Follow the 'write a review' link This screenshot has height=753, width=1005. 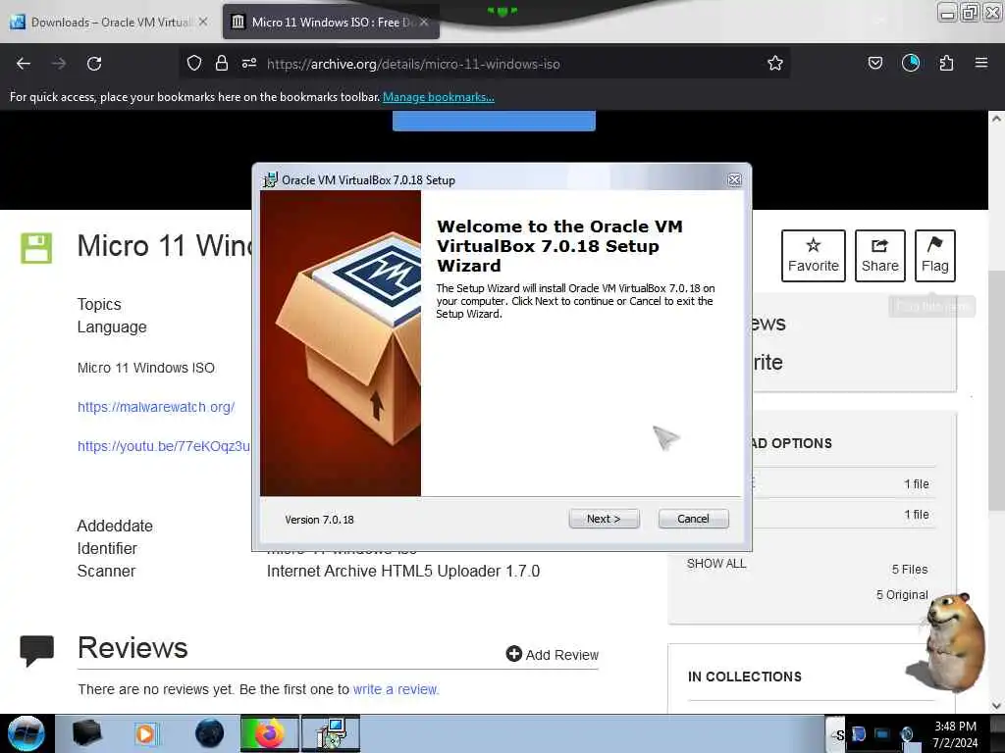pos(396,689)
